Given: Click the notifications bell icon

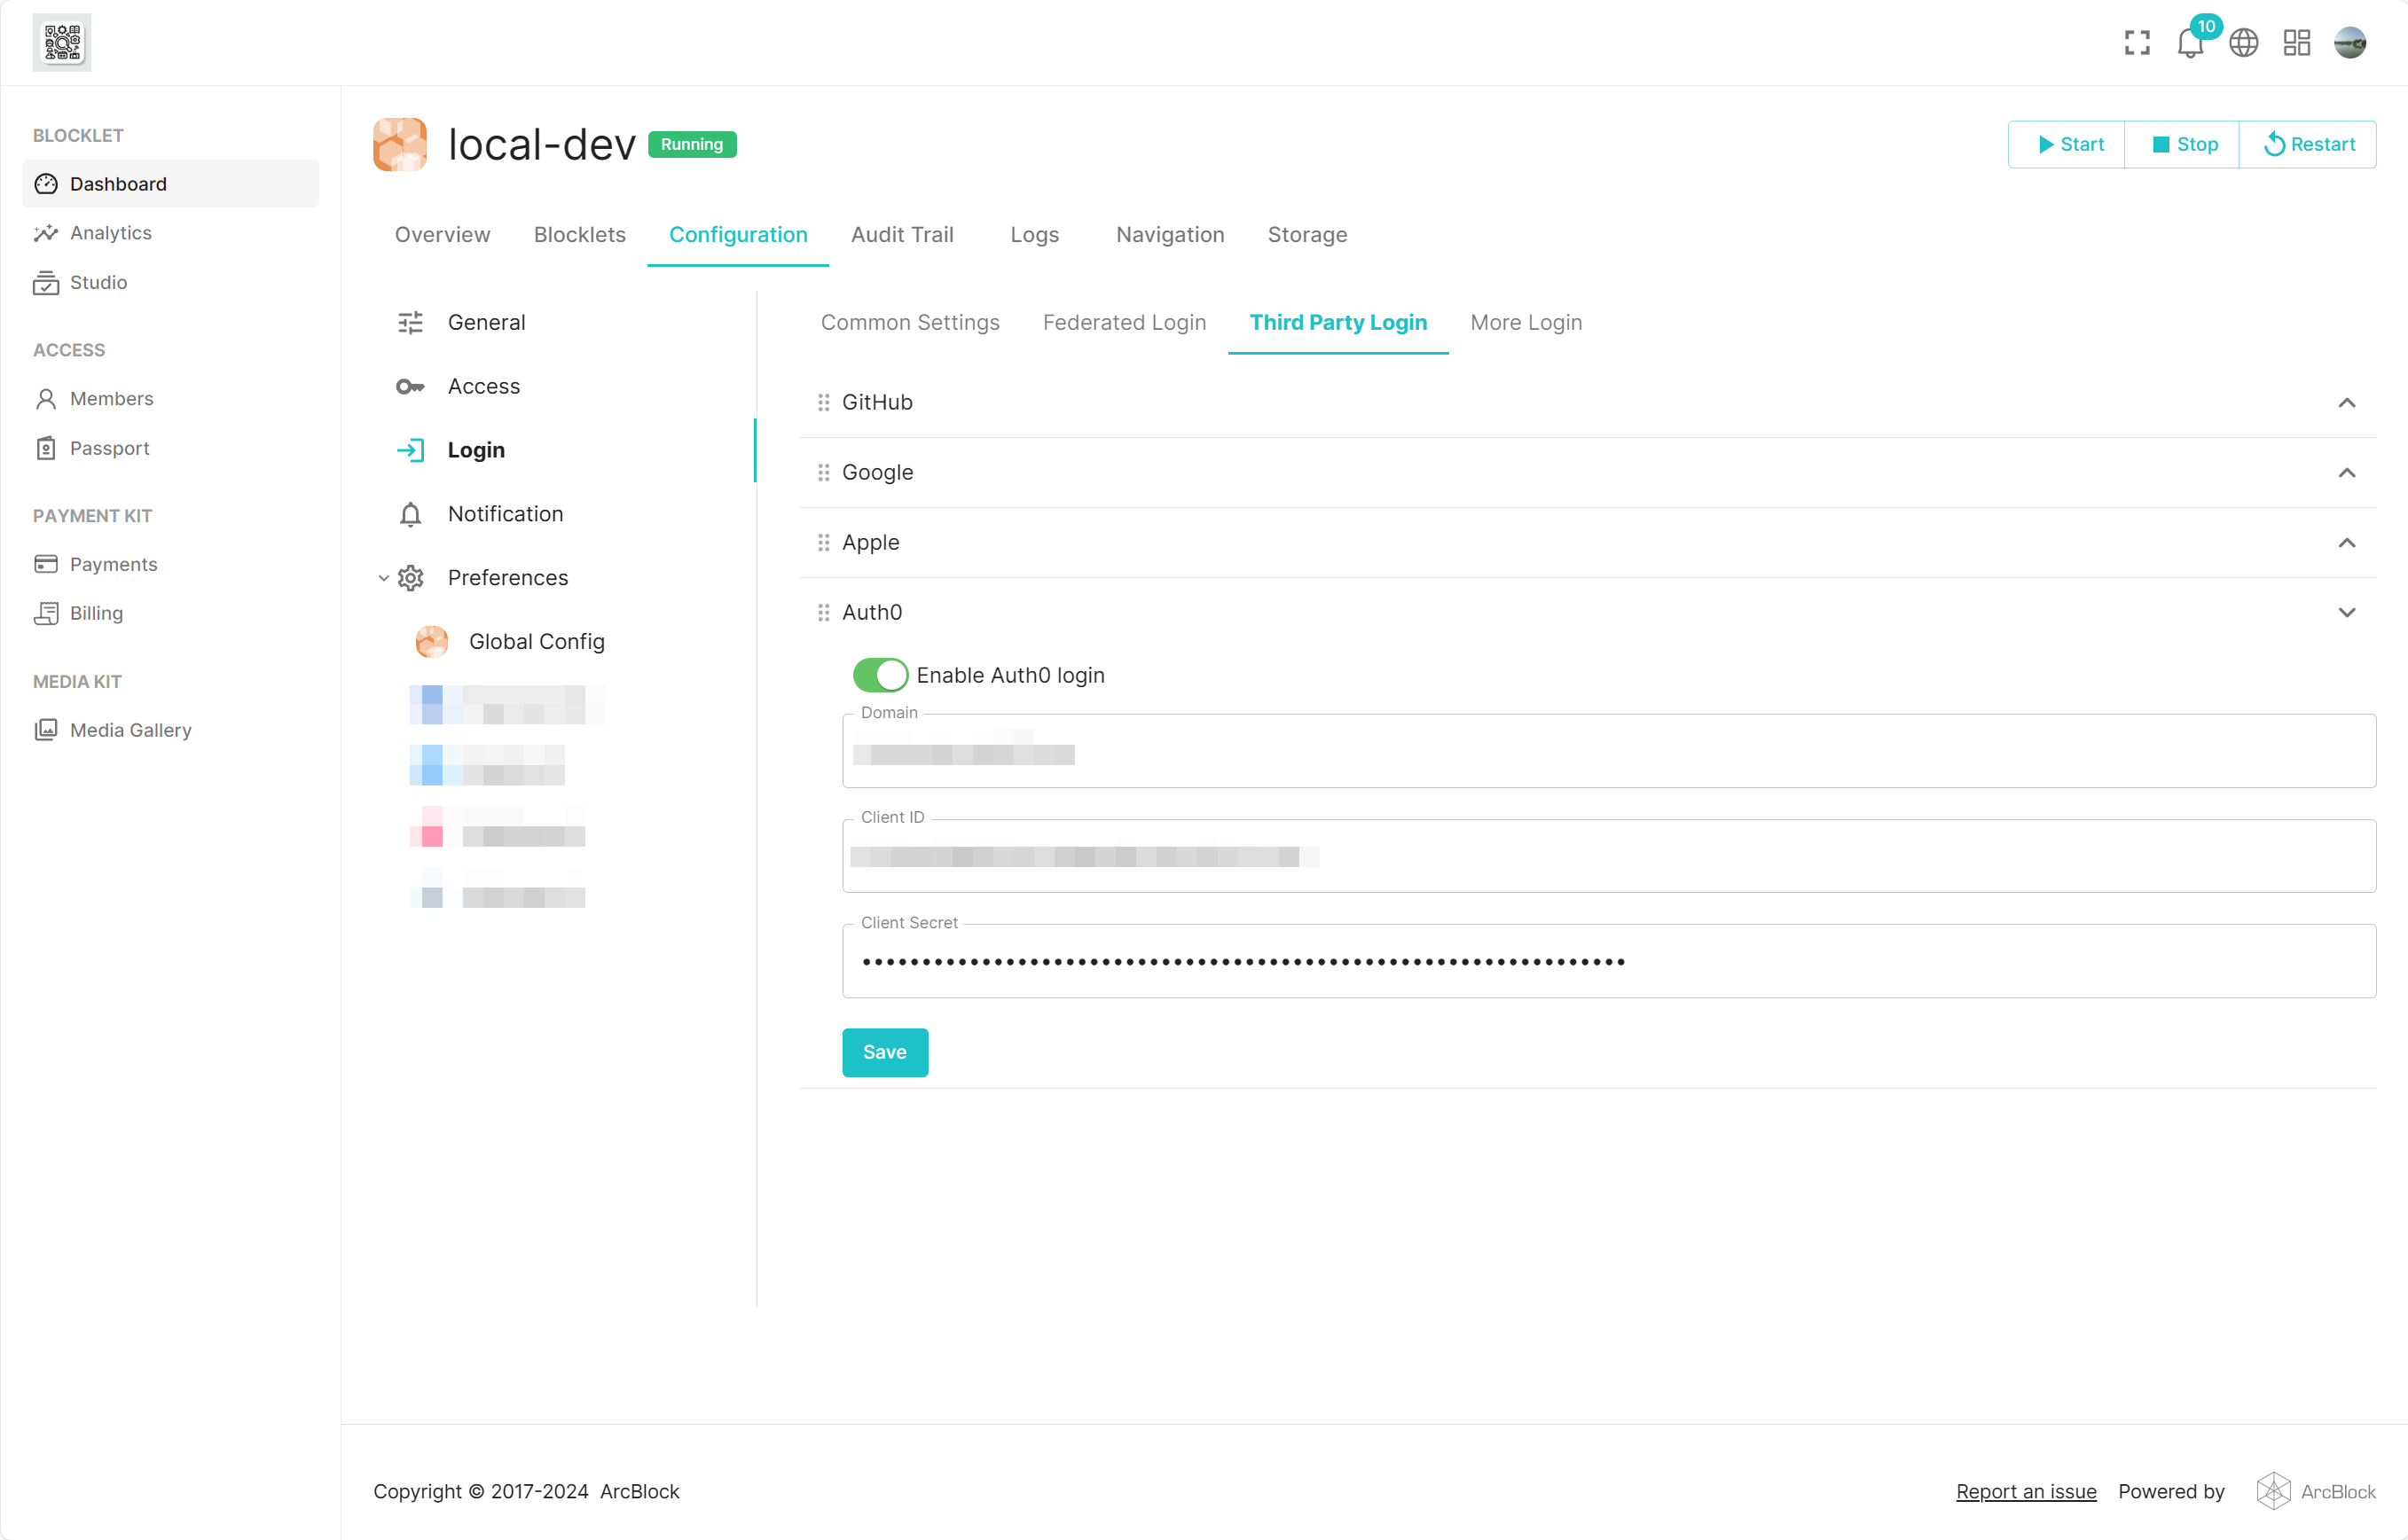Looking at the screenshot, I should click(2189, 43).
